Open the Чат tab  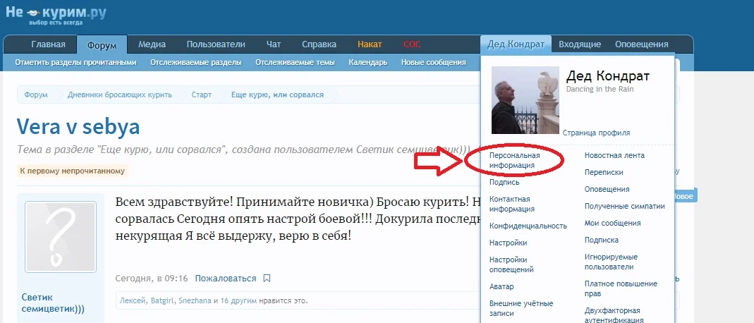[x=274, y=44]
